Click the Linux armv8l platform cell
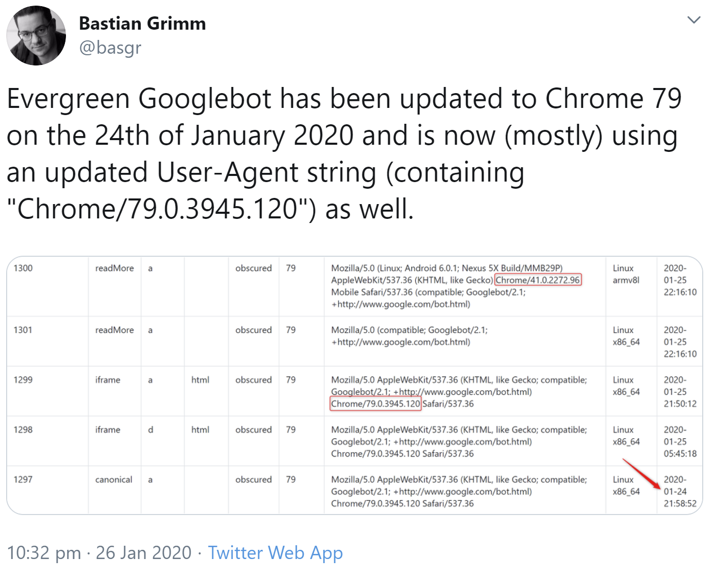 [625, 274]
